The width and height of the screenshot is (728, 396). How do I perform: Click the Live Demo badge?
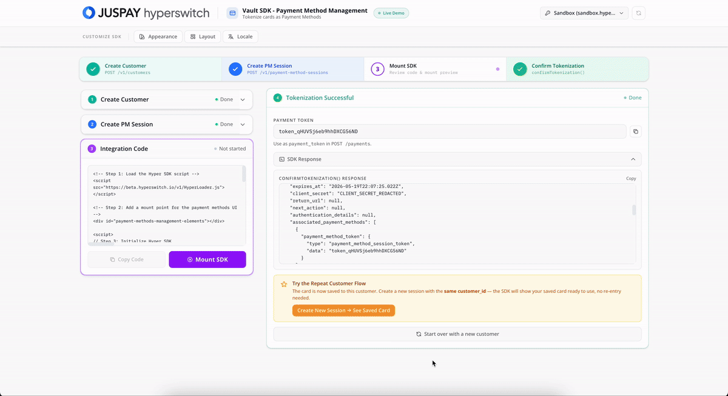(x=391, y=13)
